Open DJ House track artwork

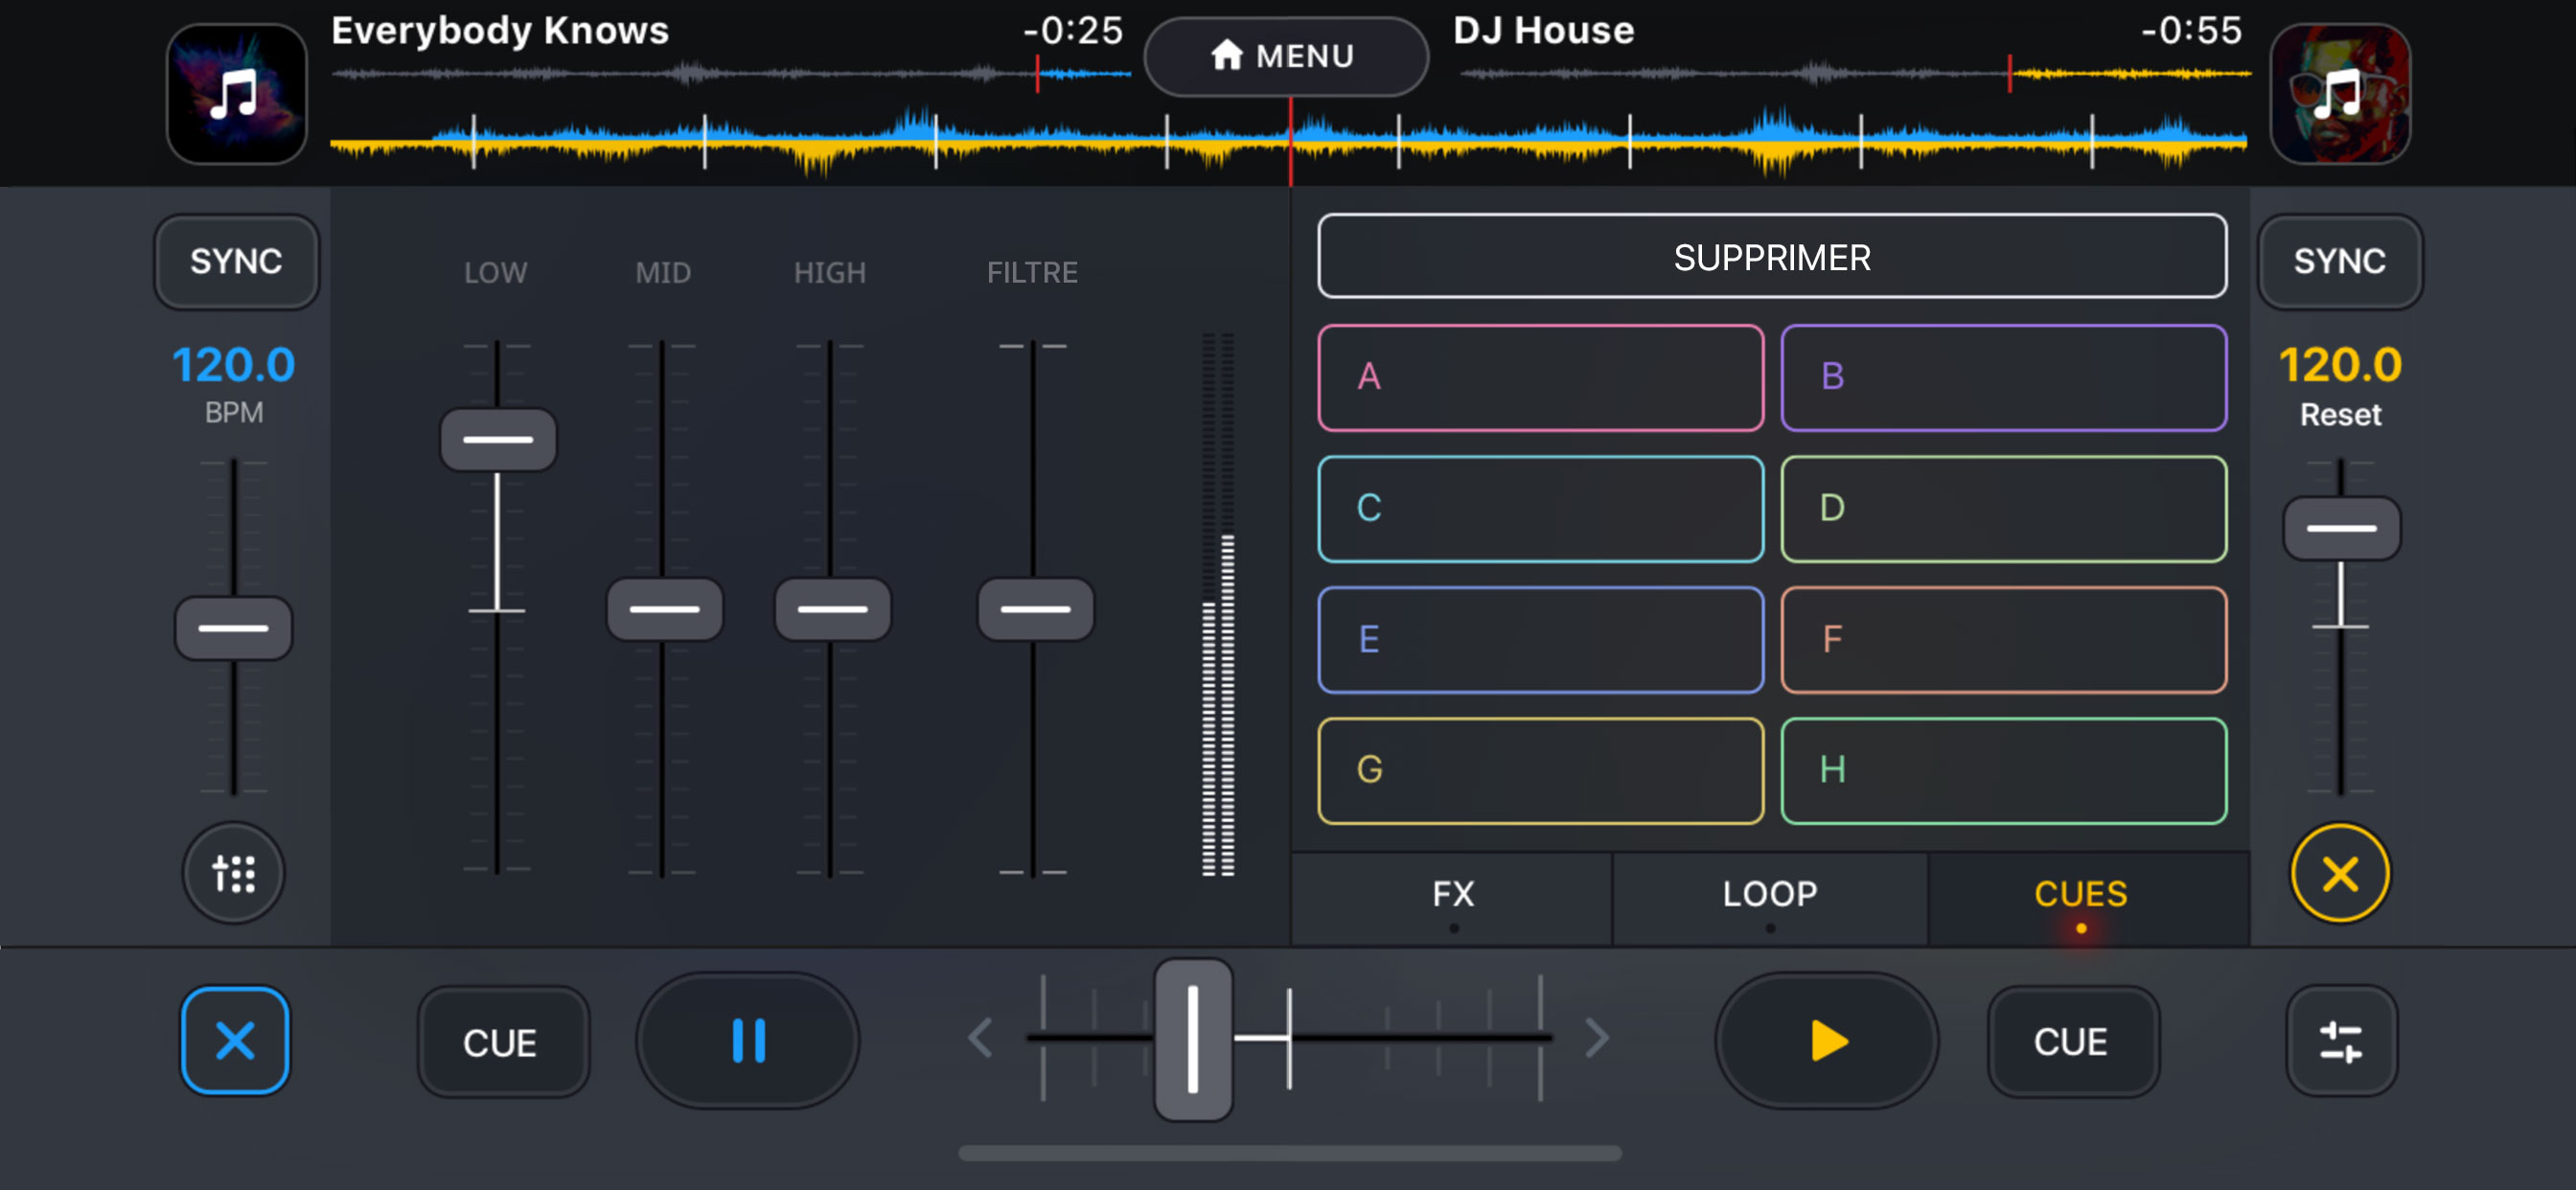tap(2340, 94)
